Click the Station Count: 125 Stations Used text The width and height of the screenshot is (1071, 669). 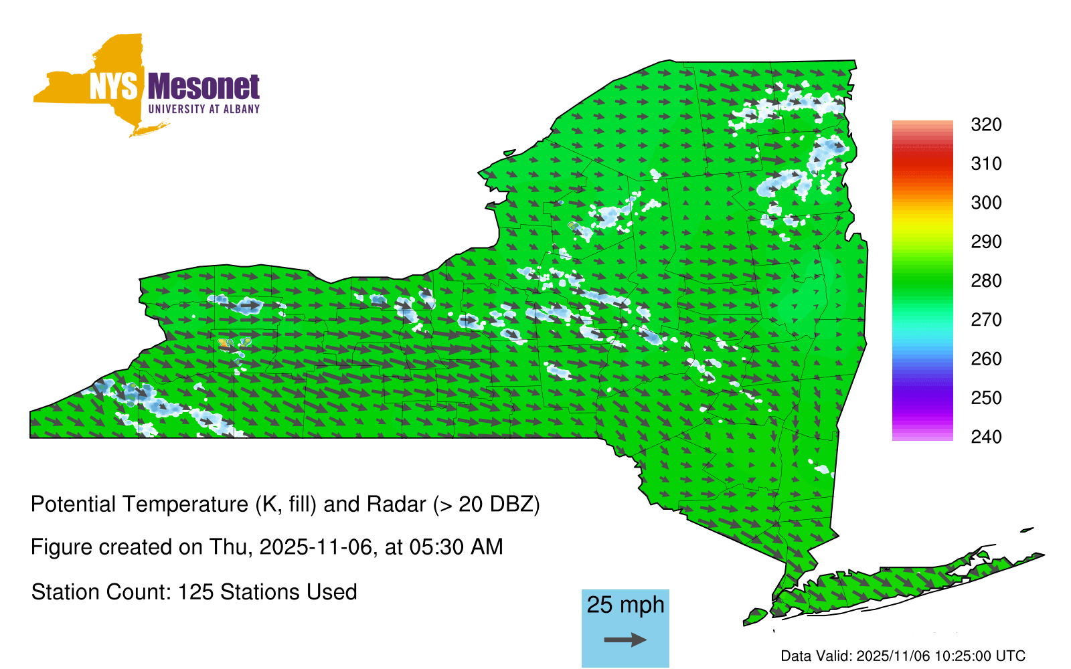pos(194,592)
